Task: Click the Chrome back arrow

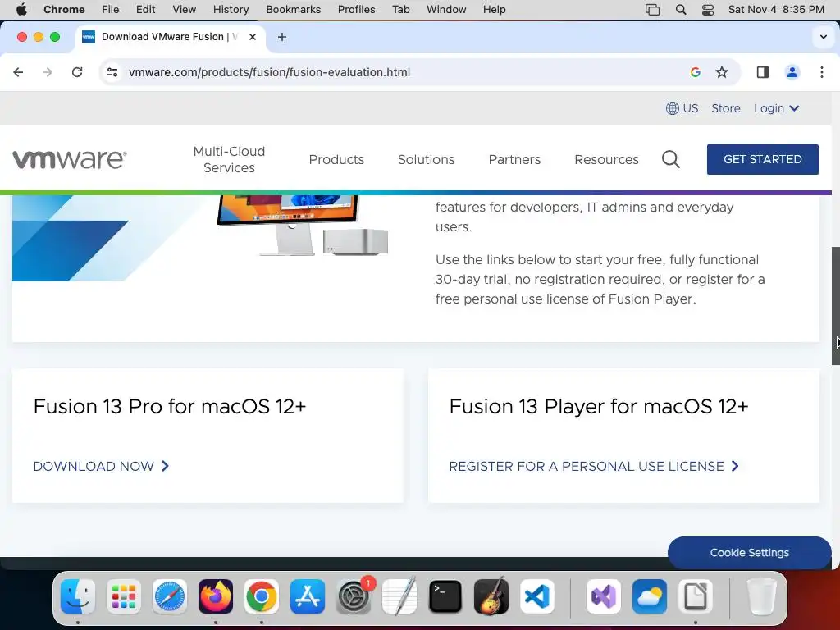Action: [x=18, y=72]
